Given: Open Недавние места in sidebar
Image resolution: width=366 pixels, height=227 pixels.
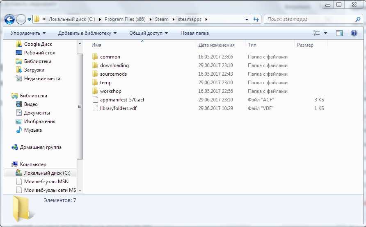Looking at the screenshot, I should (42, 79).
